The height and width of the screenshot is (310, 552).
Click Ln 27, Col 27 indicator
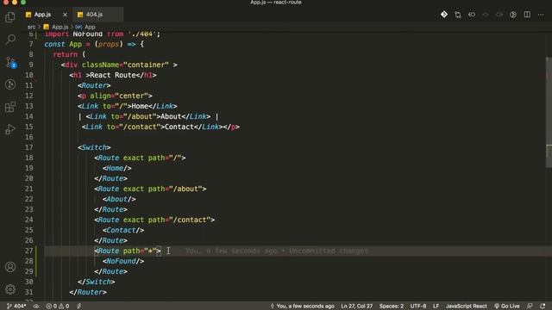356,307
